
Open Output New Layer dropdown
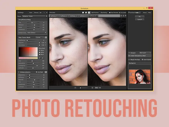click(x=145, y=53)
